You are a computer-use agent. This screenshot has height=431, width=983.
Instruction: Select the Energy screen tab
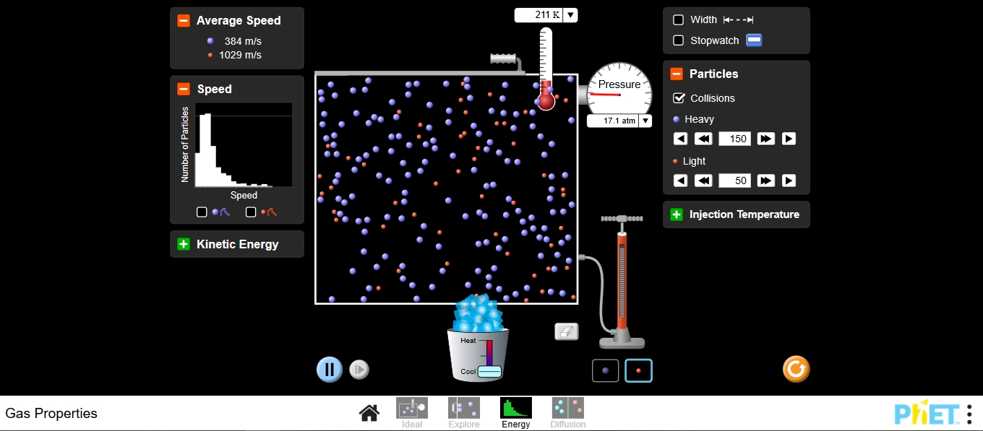(x=516, y=413)
